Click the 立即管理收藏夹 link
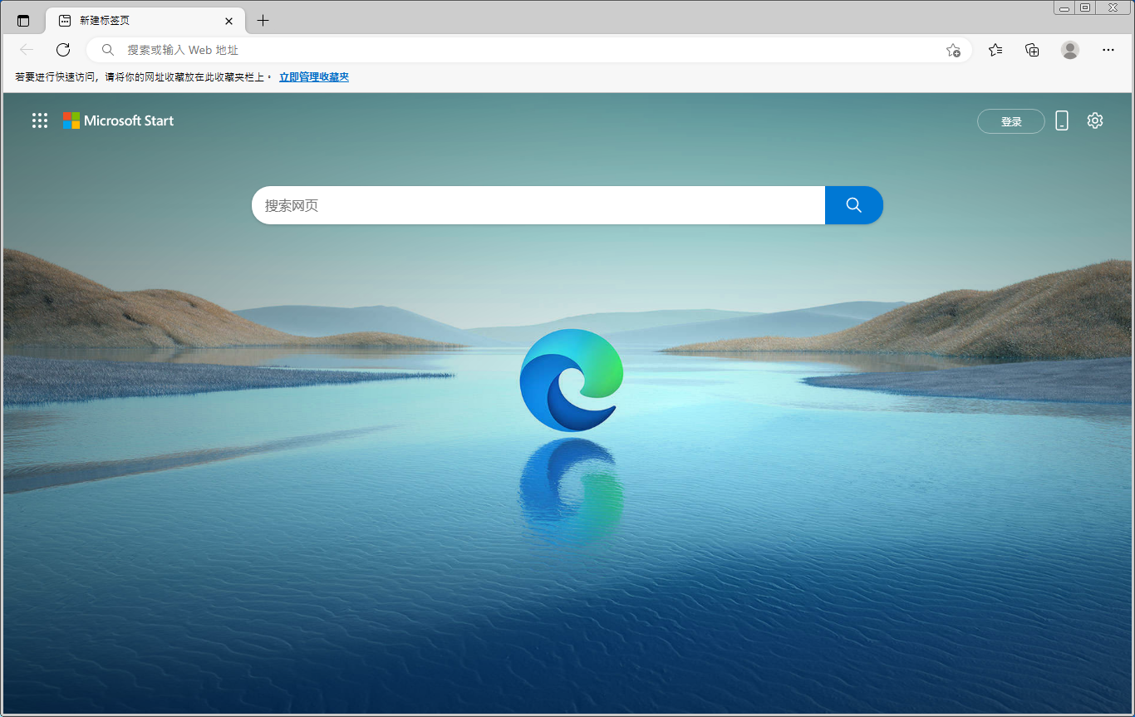Image resolution: width=1135 pixels, height=717 pixels. (x=313, y=77)
